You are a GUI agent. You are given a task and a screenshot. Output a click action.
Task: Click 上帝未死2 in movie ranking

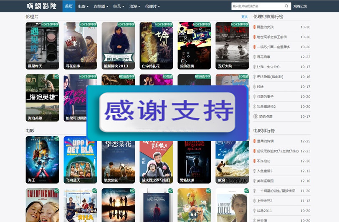265,201
